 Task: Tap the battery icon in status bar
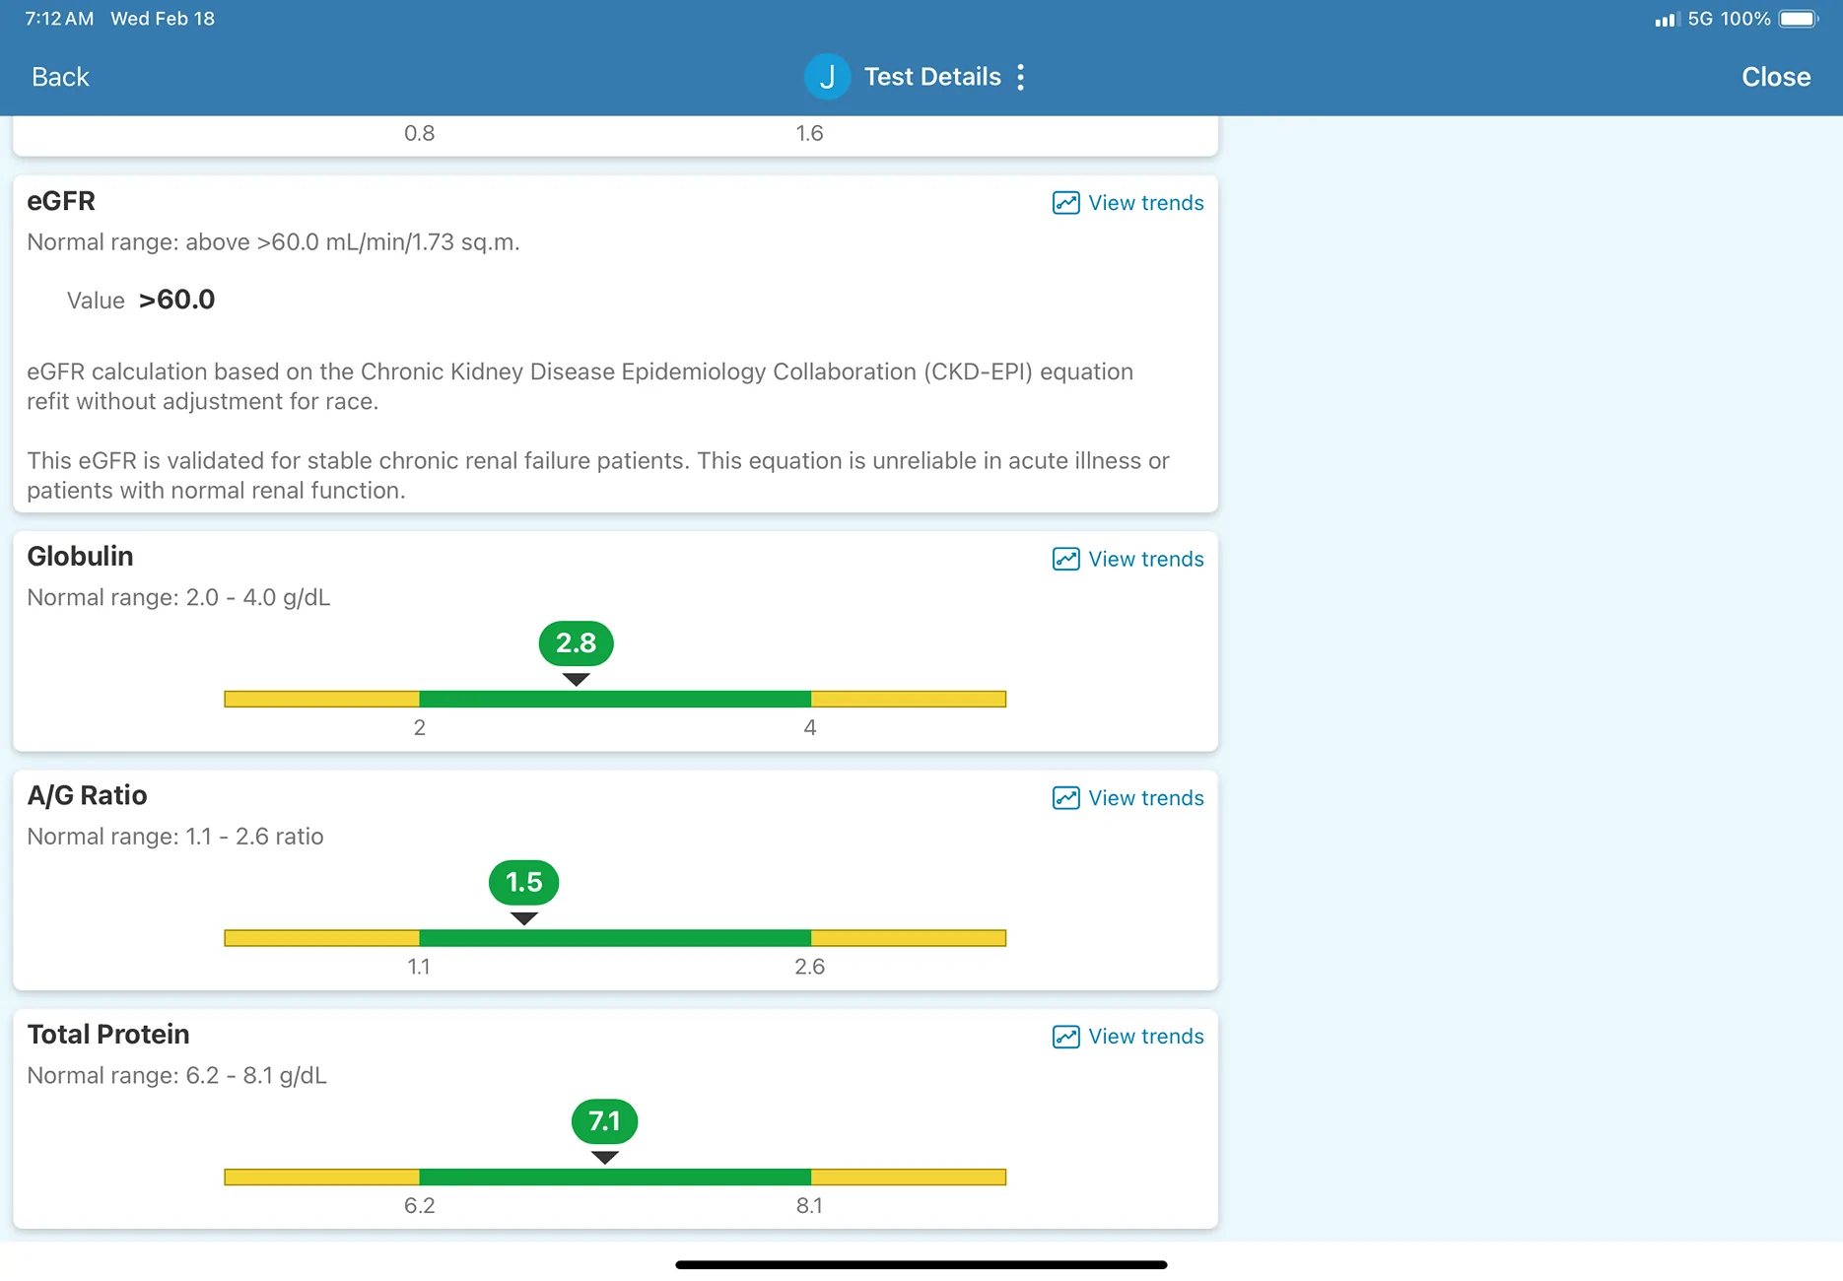(1799, 19)
